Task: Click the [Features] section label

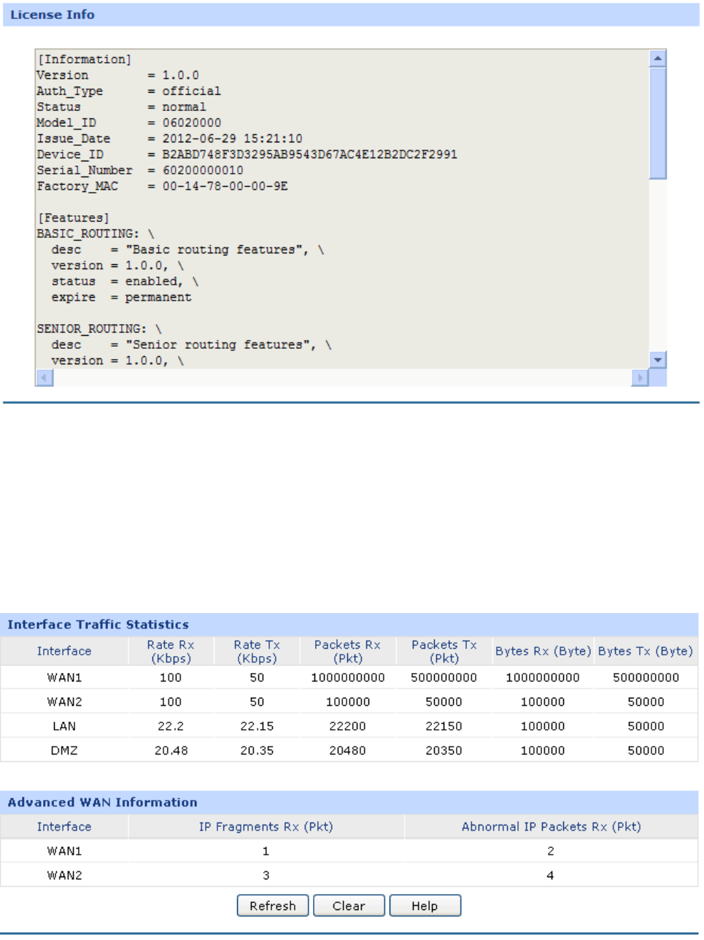Action: 74,218
